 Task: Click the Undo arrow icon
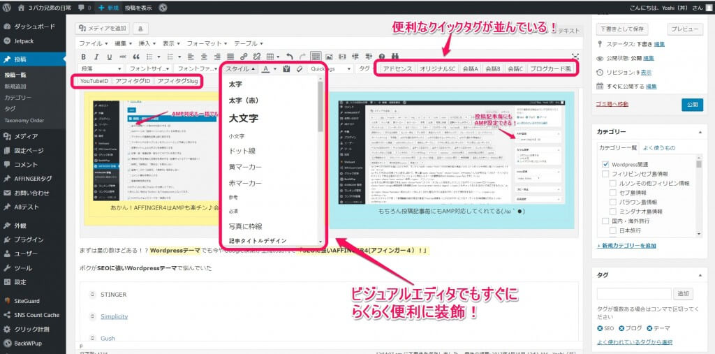(289, 57)
